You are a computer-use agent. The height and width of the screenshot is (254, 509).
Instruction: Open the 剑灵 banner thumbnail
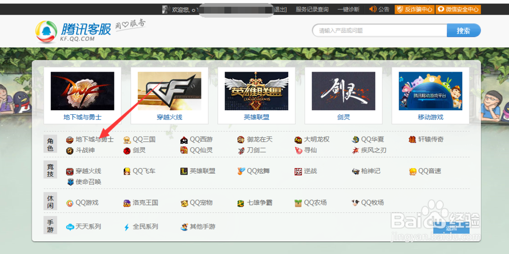(x=344, y=91)
